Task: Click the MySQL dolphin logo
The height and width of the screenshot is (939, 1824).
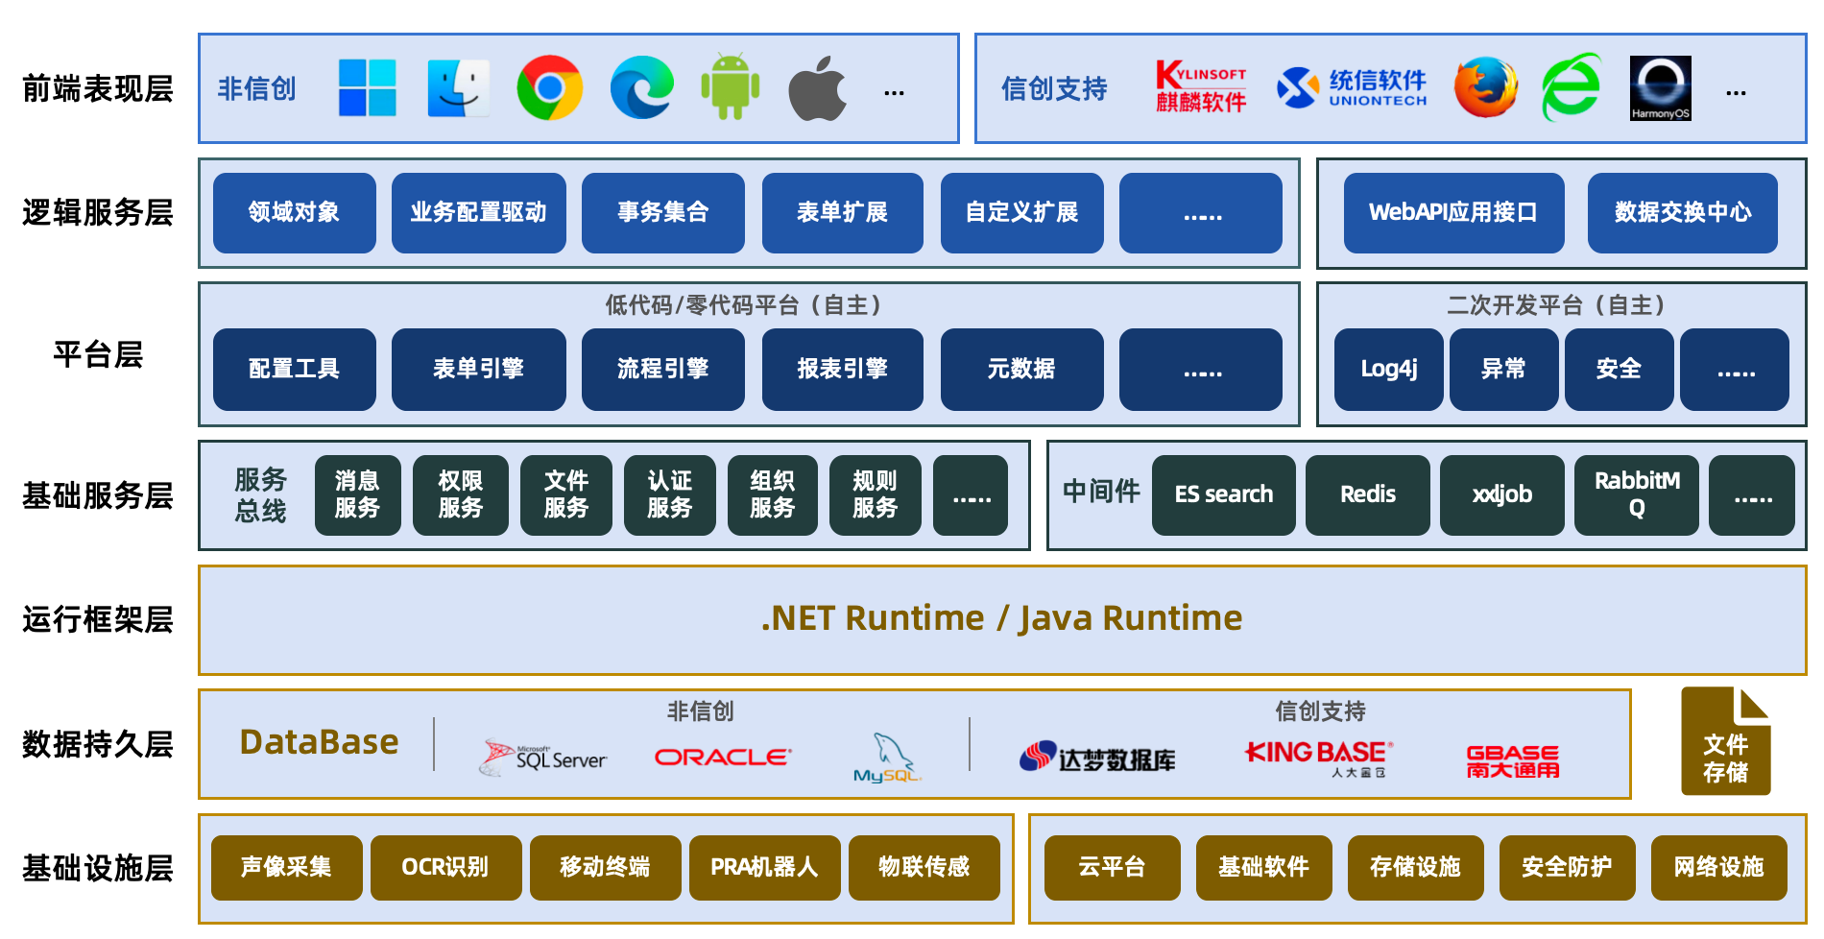Action: [888, 758]
